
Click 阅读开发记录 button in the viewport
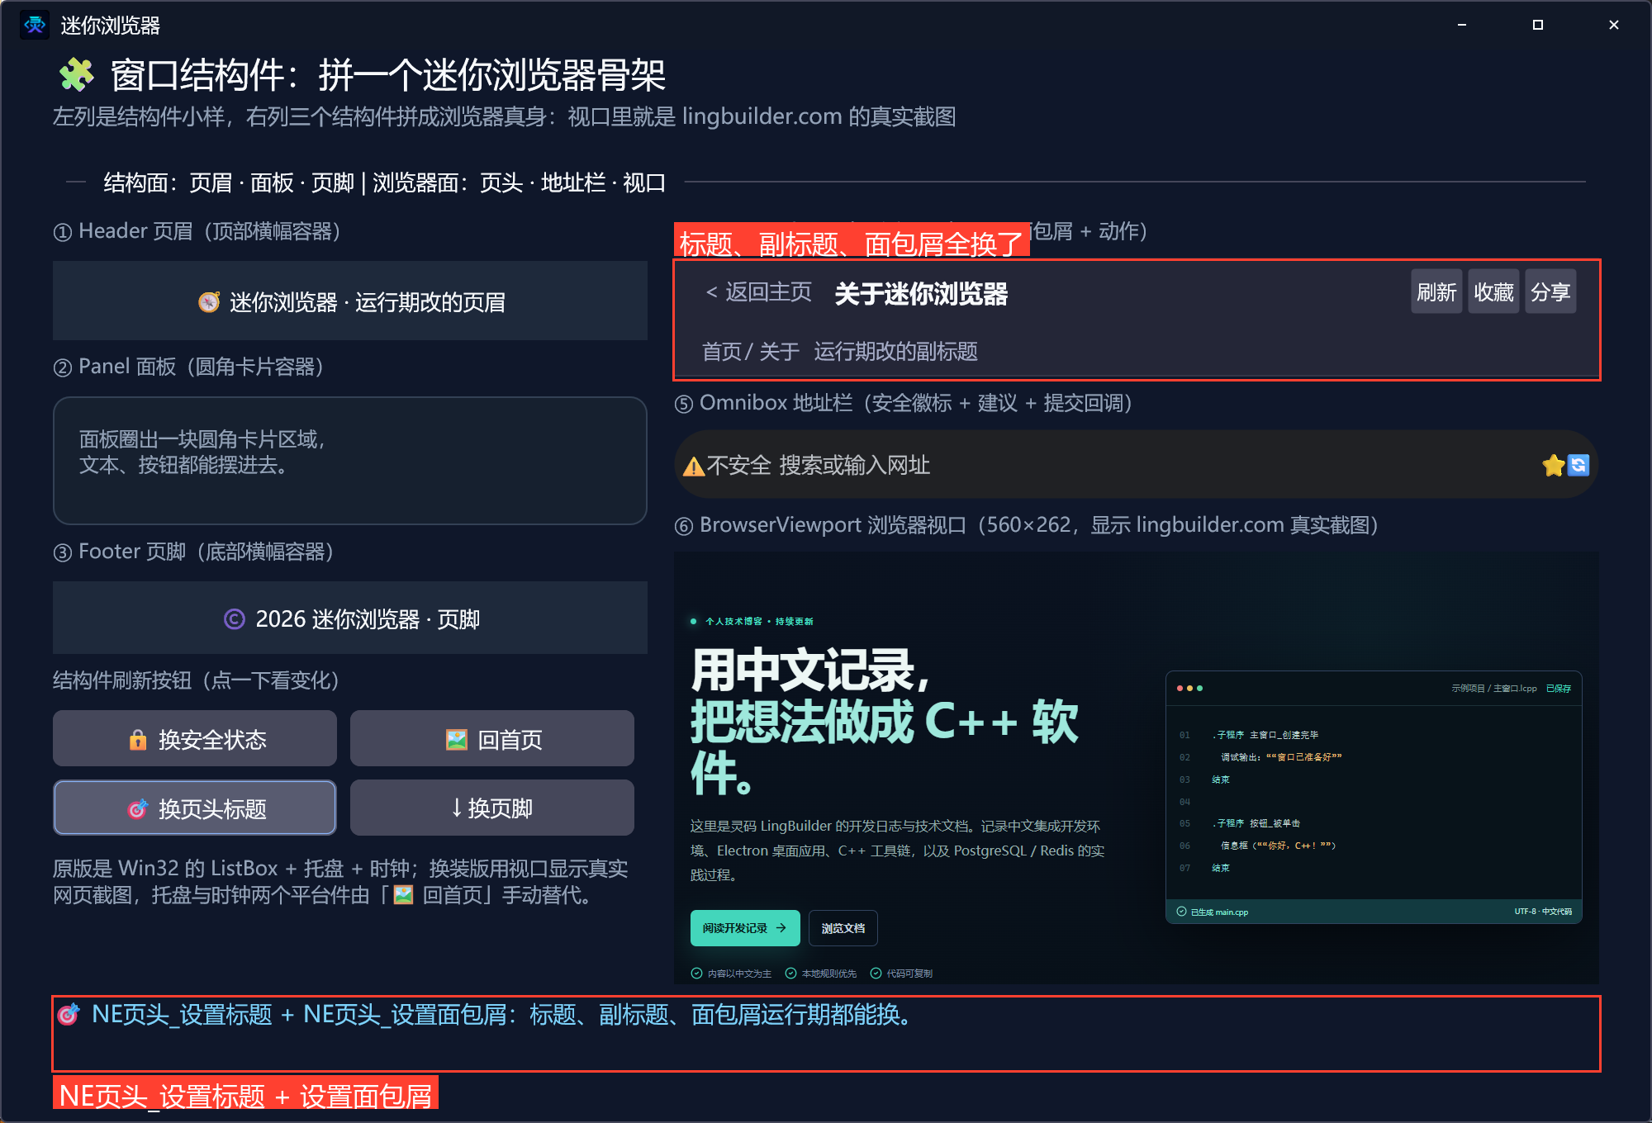pos(745,928)
